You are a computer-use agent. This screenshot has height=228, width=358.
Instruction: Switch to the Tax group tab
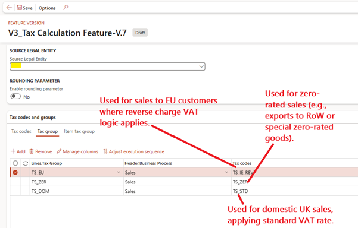pos(48,131)
